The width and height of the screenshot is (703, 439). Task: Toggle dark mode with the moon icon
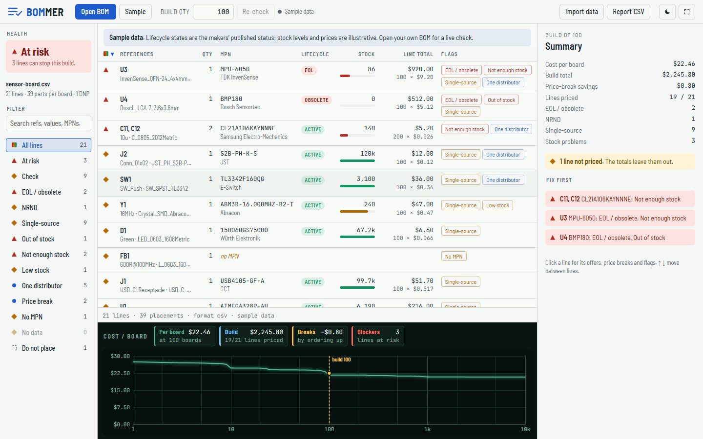point(667,12)
